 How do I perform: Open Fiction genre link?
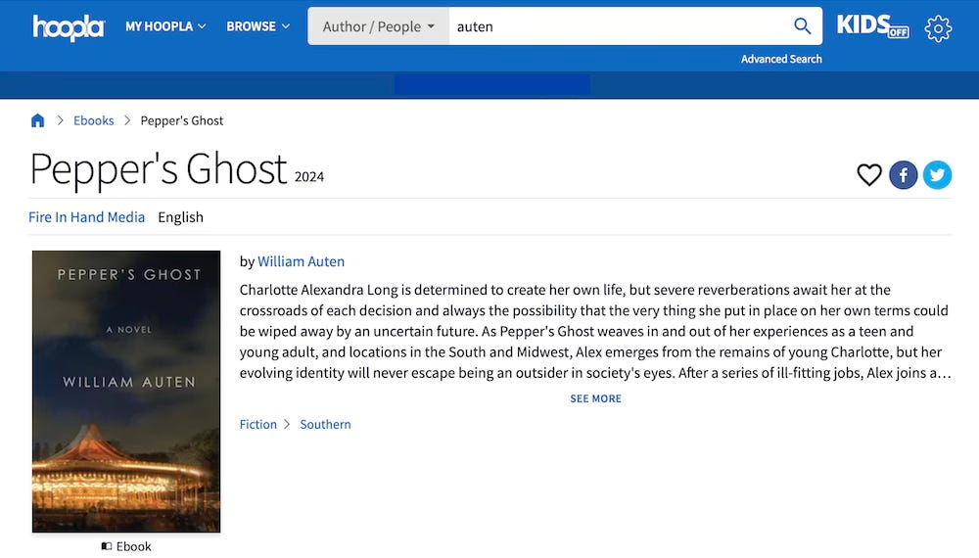[x=257, y=425]
